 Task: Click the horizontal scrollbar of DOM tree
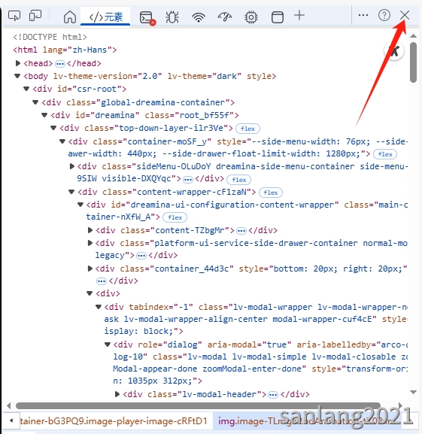[x=198, y=405]
